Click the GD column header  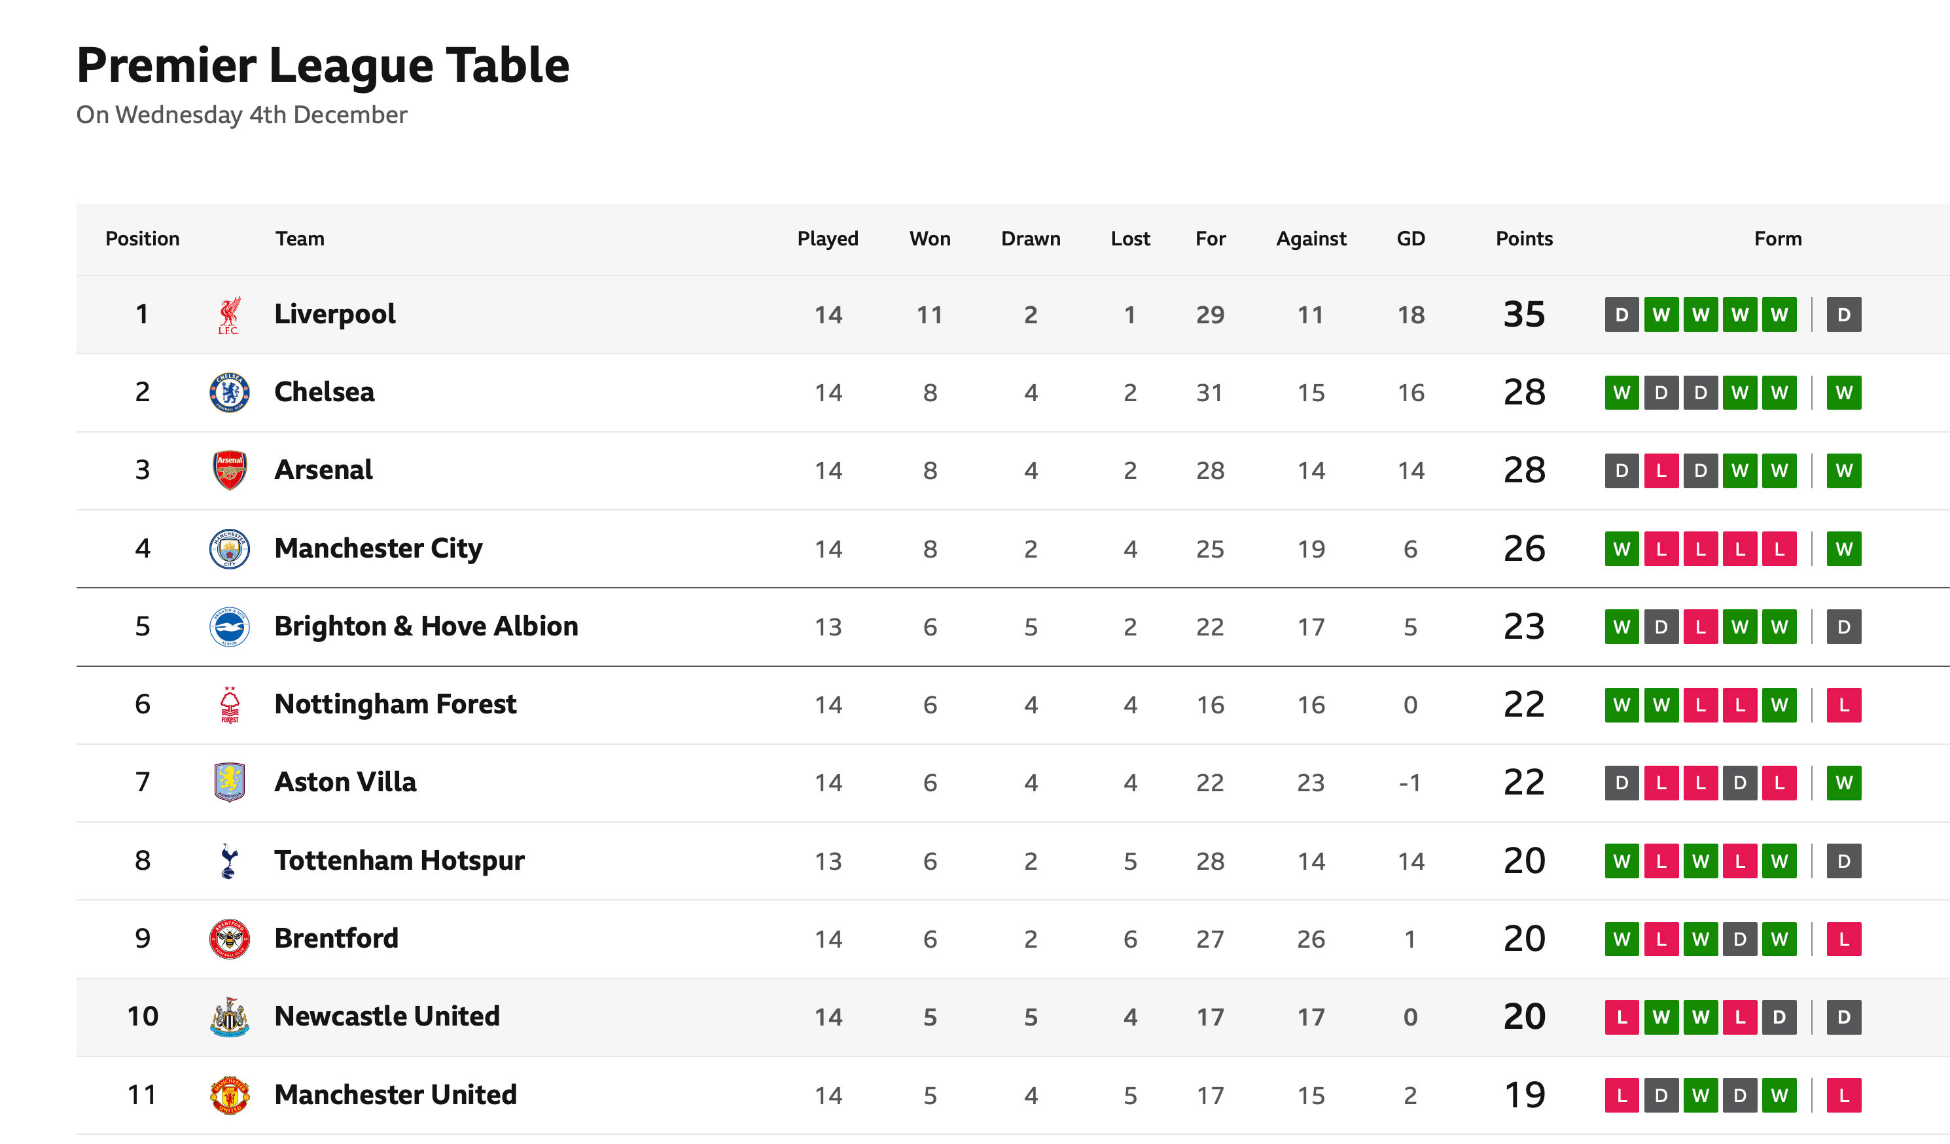[x=1411, y=238]
